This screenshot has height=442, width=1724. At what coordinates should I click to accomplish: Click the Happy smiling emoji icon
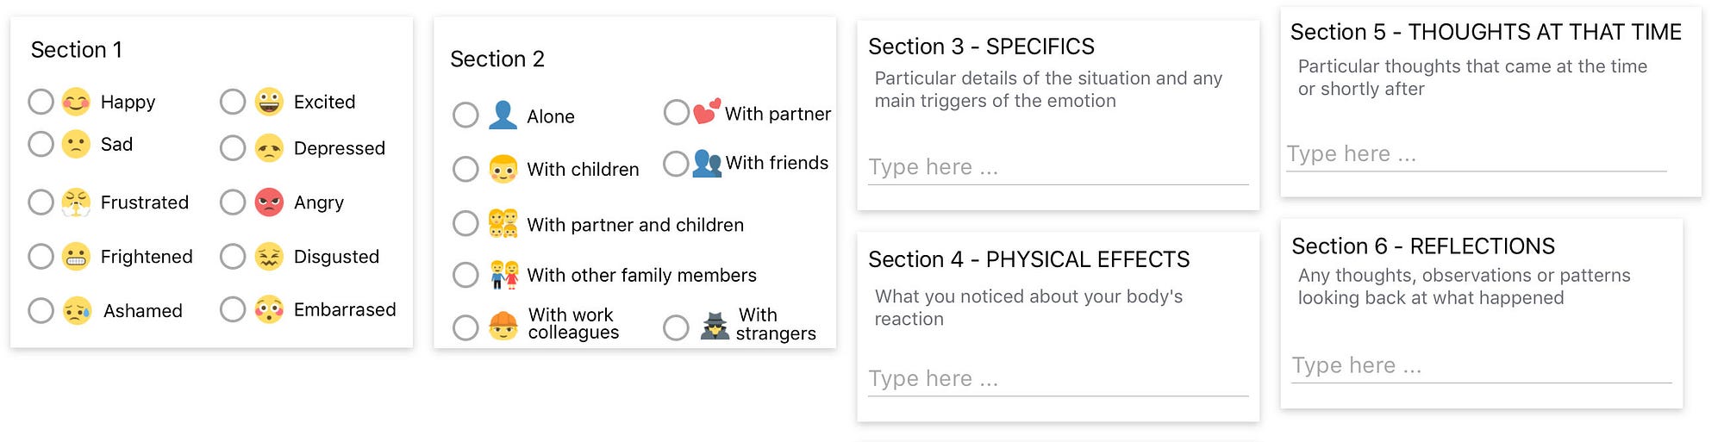pos(76,102)
